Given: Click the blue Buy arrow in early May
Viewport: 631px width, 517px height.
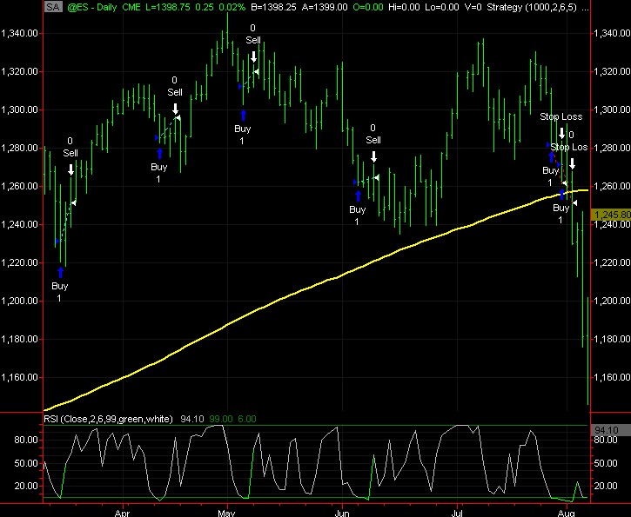Looking at the screenshot, I should (x=243, y=116).
